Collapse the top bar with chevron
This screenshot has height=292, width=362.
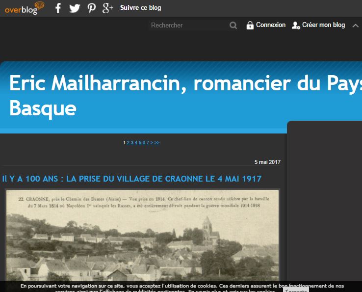pos(356,26)
